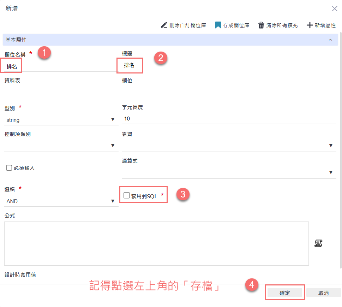Click inside the 公式 text area

156,243
